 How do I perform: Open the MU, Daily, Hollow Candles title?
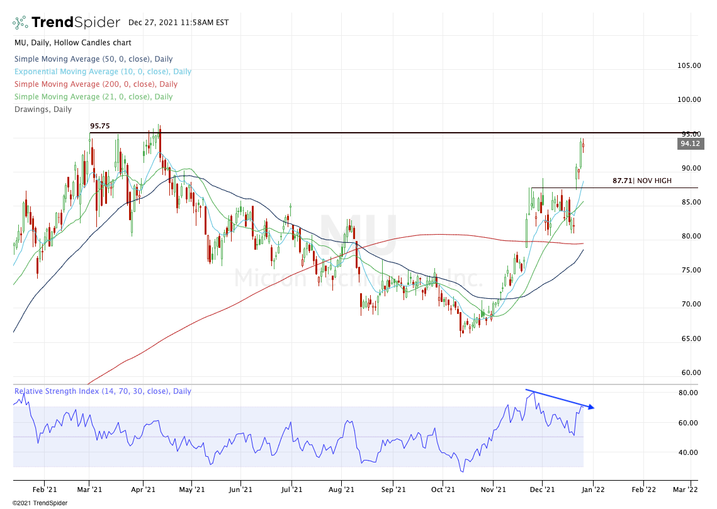click(x=72, y=43)
